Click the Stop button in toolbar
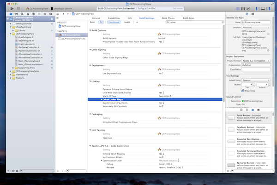Image resolution: width=277 pixels, height=185 pixels. click(x=19, y=9)
